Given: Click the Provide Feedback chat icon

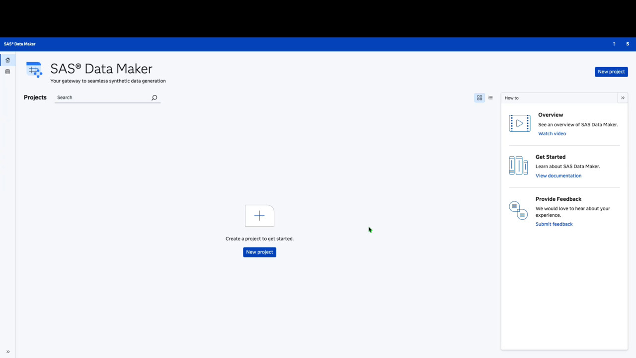Looking at the screenshot, I should click(x=518, y=210).
